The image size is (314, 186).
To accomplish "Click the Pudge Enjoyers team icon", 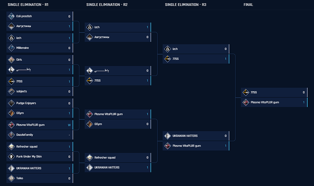I will (x=11, y=103).
